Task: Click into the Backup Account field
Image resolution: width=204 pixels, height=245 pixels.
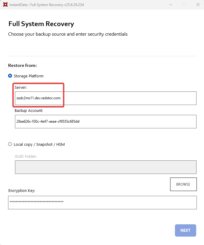Action: point(106,121)
